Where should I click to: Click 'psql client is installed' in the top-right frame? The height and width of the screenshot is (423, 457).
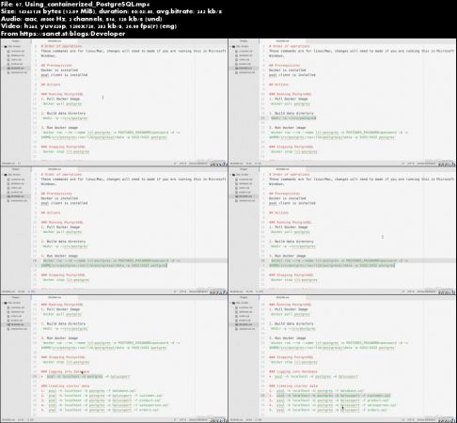tap(292, 75)
